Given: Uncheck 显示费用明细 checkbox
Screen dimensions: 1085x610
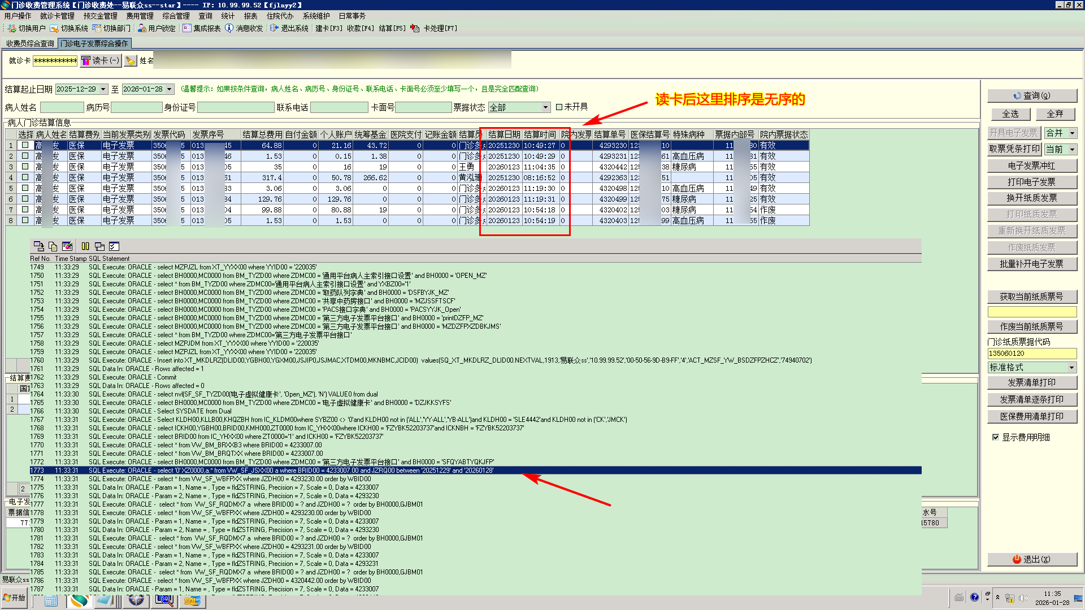Looking at the screenshot, I should (x=996, y=437).
